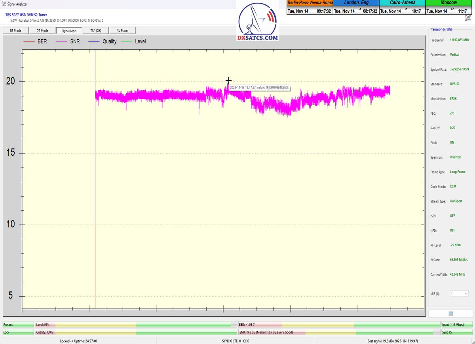Screen dimensions: 475x344
Task: Click the Moscow time zone clock header
Action: pyautogui.click(x=449, y=3)
